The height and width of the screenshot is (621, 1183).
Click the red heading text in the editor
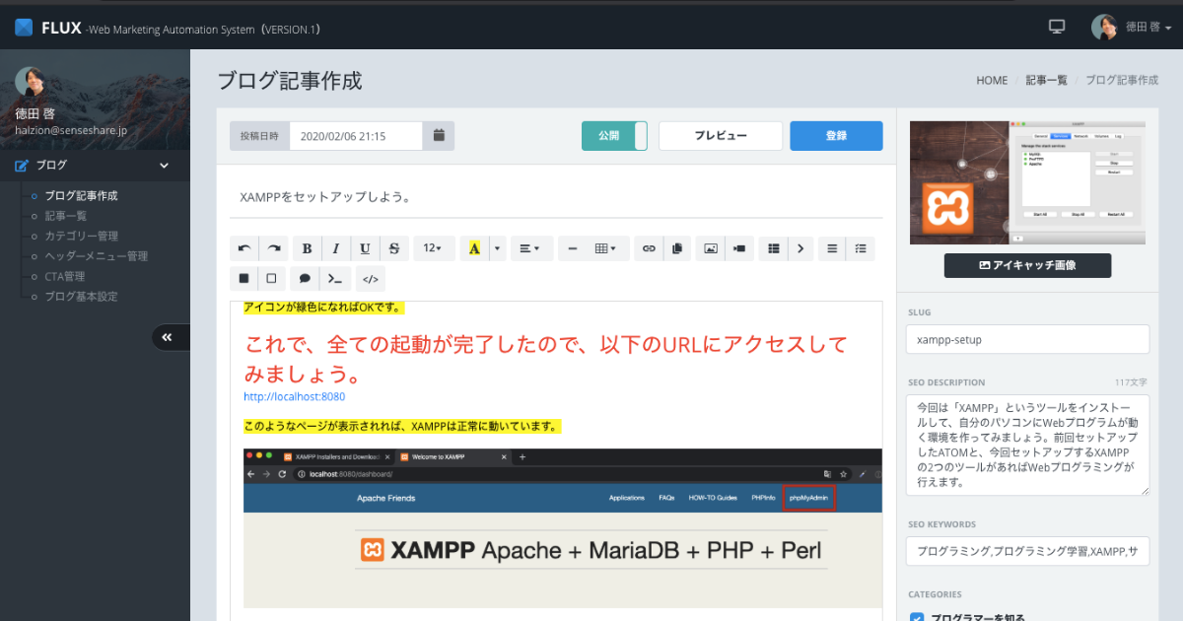546,360
